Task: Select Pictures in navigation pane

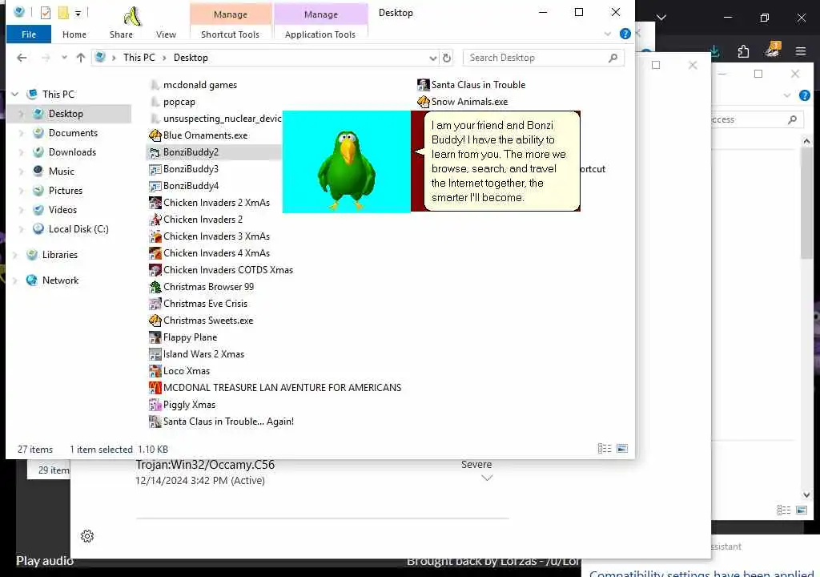Action: (66, 191)
